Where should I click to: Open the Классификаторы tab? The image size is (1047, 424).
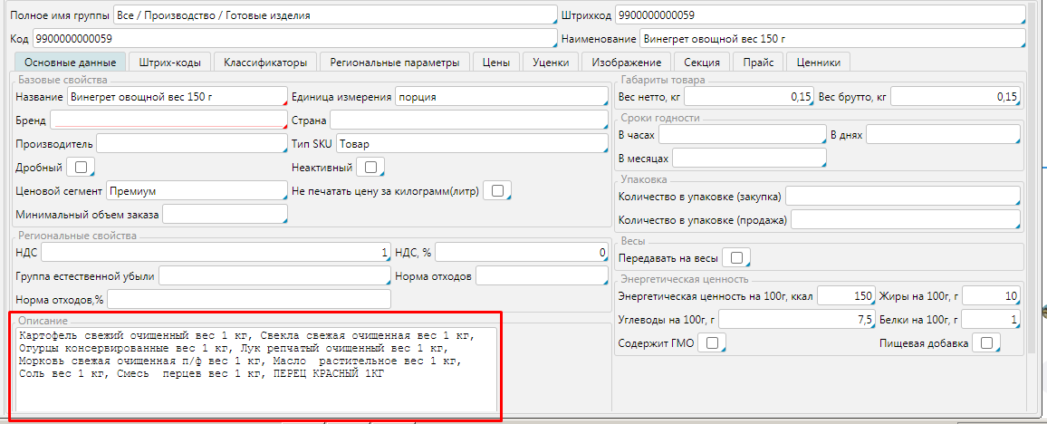(265, 63)
